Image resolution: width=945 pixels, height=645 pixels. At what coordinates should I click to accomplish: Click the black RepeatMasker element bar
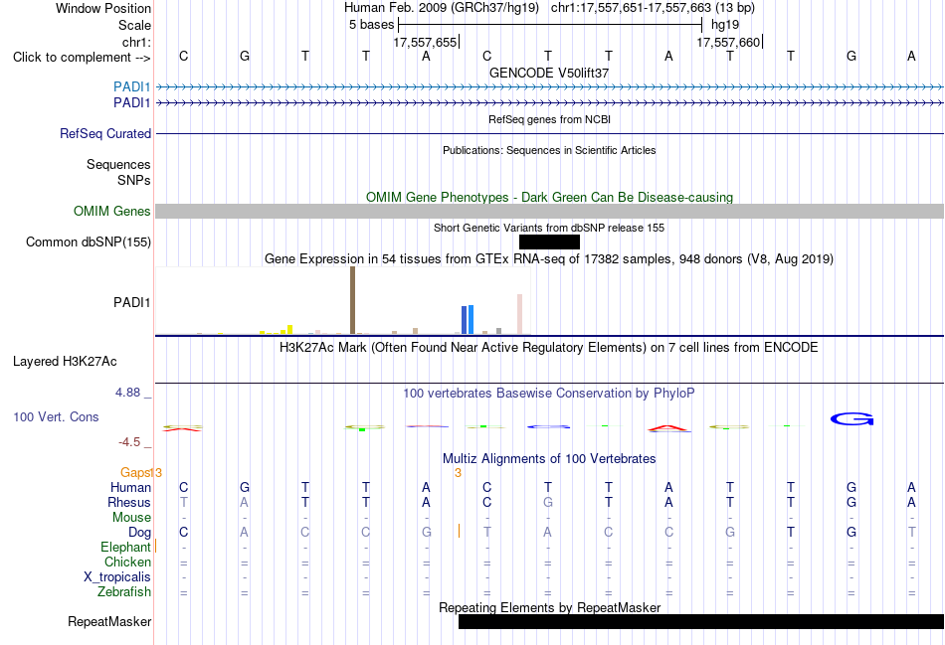pos(701,621)
